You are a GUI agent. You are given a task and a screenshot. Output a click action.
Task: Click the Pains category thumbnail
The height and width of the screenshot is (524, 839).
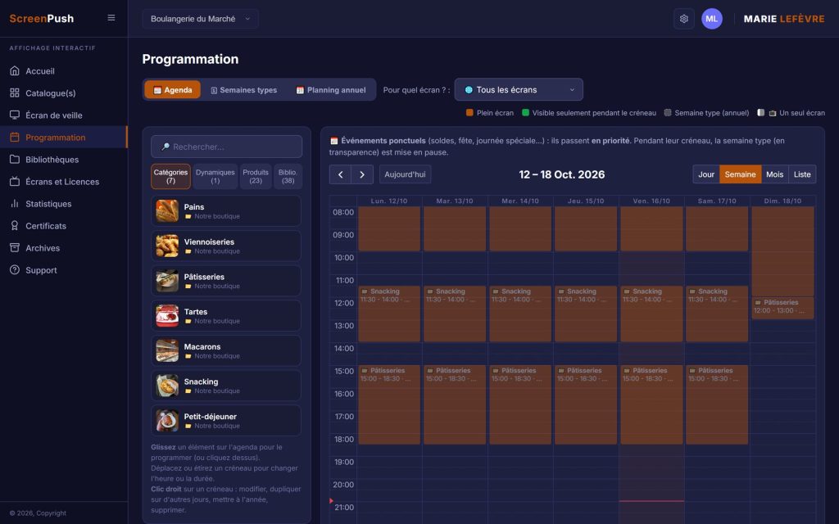(167, 210)
